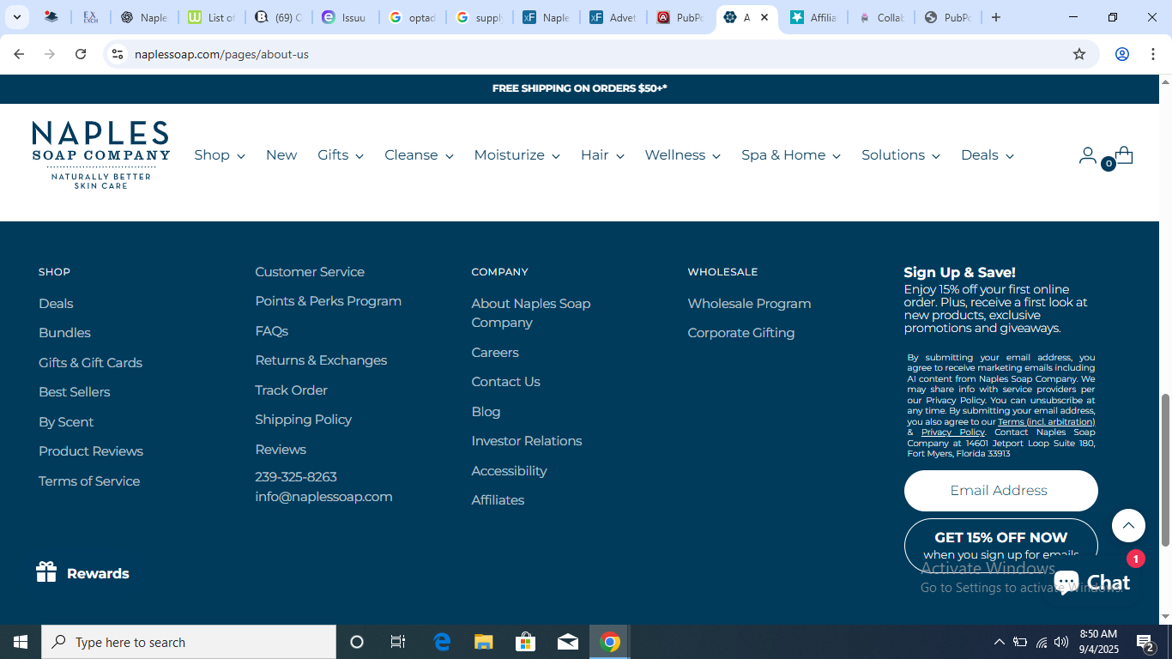The image size is (1172, 659).
Task: Click the account profile icon in header
Action: (1087, 155)
